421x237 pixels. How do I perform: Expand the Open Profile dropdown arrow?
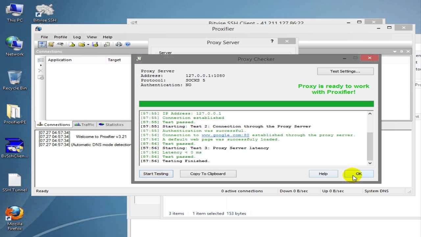(x=88, y=45)
